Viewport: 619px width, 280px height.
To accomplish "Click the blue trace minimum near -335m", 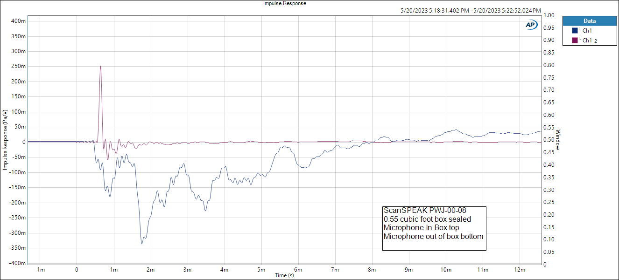I will (x=142, y=243).
